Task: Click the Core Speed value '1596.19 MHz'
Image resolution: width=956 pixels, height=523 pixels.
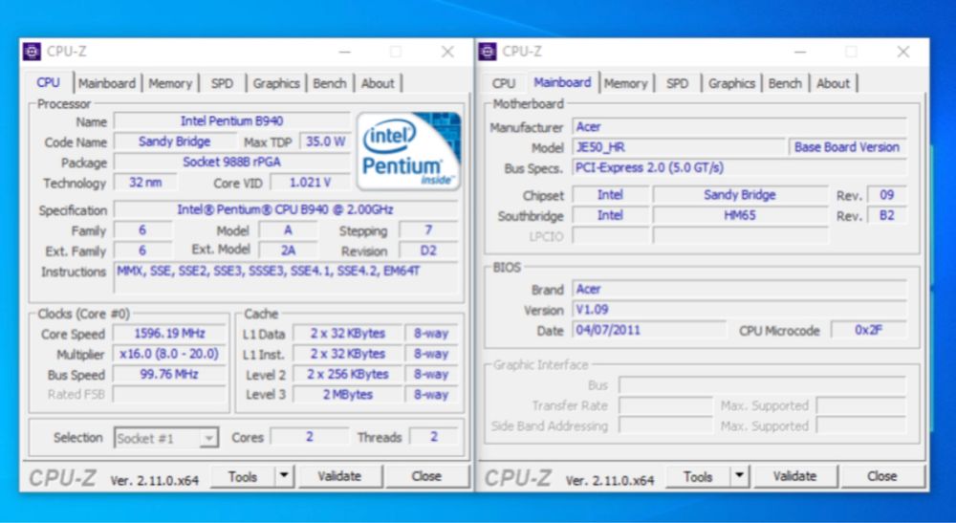Action: [x=169, y=334]
